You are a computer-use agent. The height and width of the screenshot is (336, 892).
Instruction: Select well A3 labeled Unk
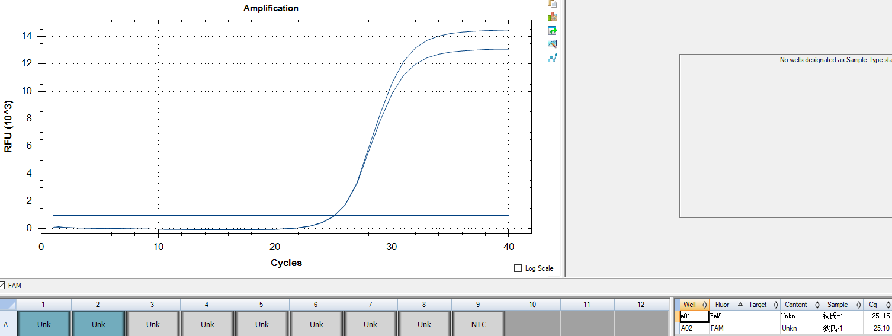153,324
